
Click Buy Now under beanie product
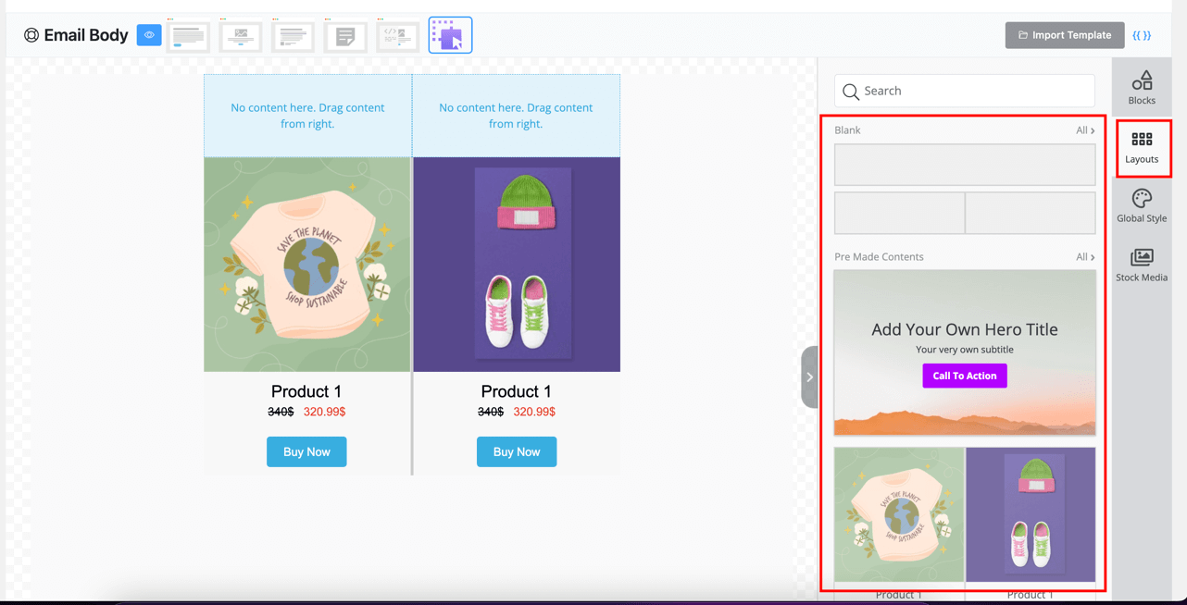(x=517, y=452)
